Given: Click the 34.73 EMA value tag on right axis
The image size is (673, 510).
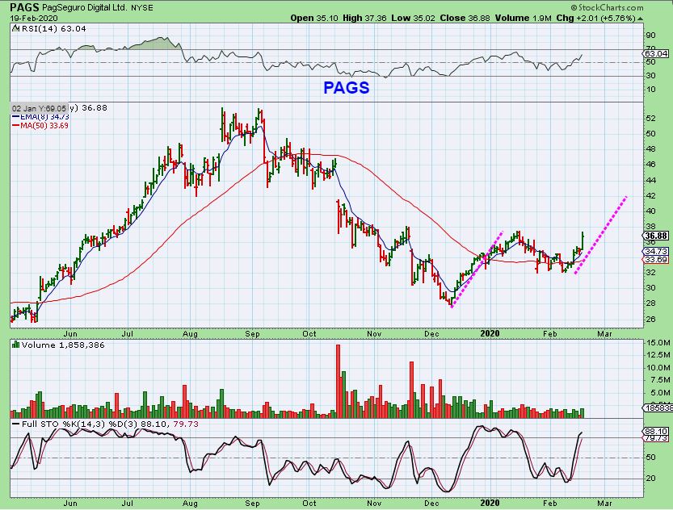Looking at the screenshot, I should click(x=656, y=252).
